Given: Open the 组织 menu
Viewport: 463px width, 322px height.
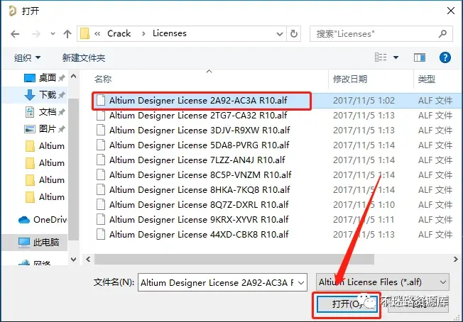Looking at the screenshot, I should coord(27,57).
